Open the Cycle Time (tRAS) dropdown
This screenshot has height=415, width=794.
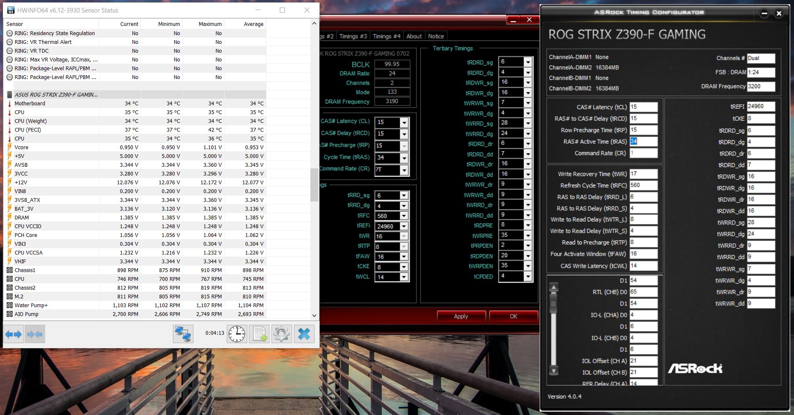tap(404, 158)
